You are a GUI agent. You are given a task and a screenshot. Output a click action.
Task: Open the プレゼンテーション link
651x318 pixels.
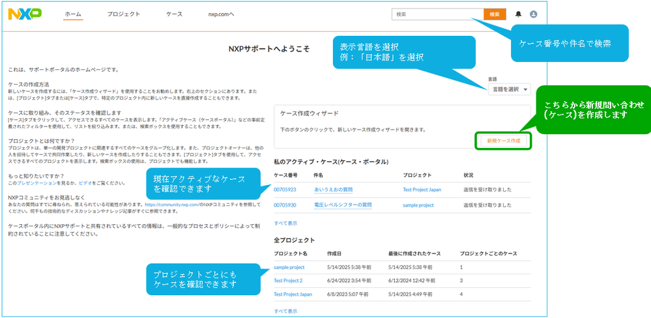coord(36,182)
